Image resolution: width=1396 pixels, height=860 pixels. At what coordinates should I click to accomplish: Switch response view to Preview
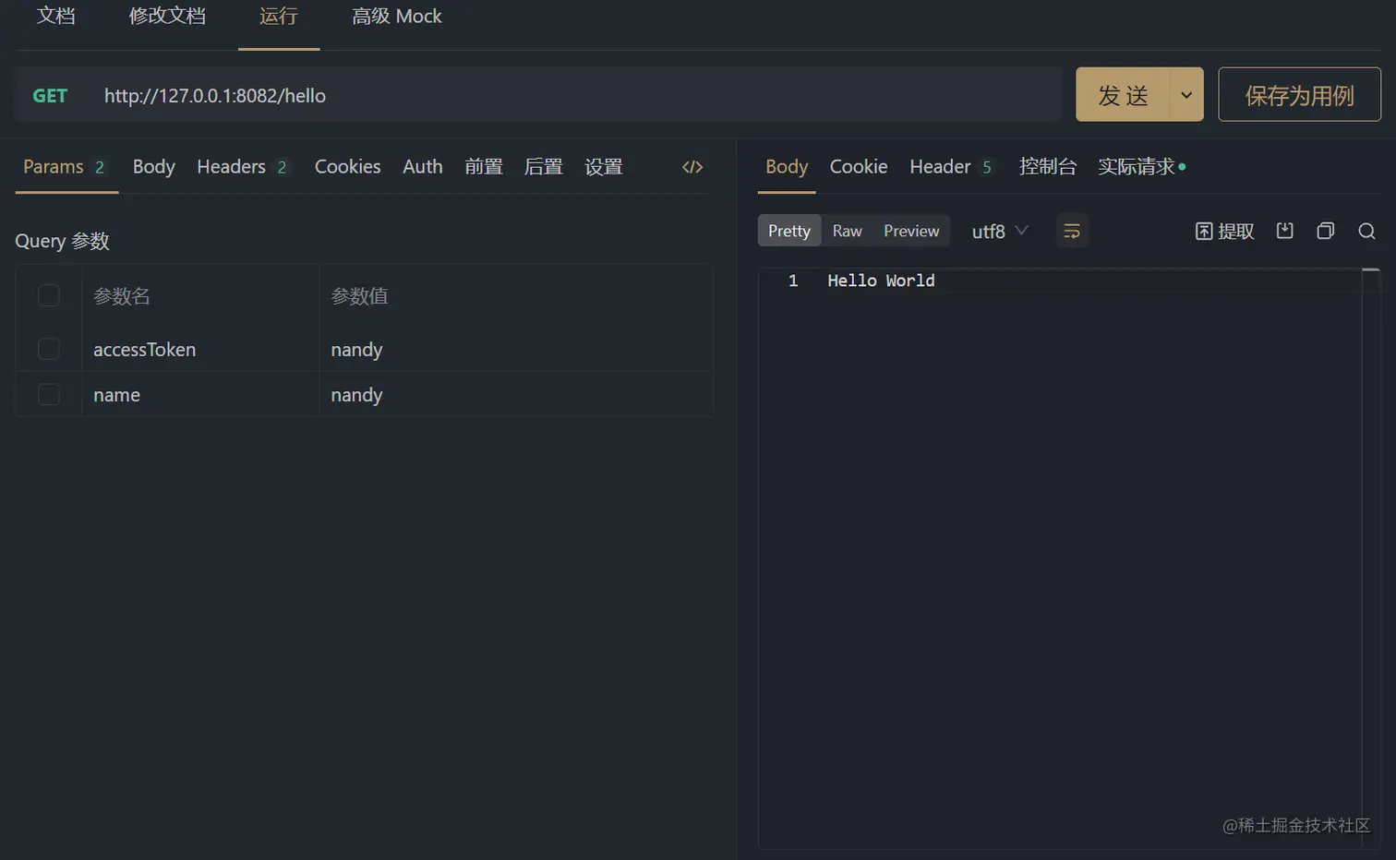(911, 231)
